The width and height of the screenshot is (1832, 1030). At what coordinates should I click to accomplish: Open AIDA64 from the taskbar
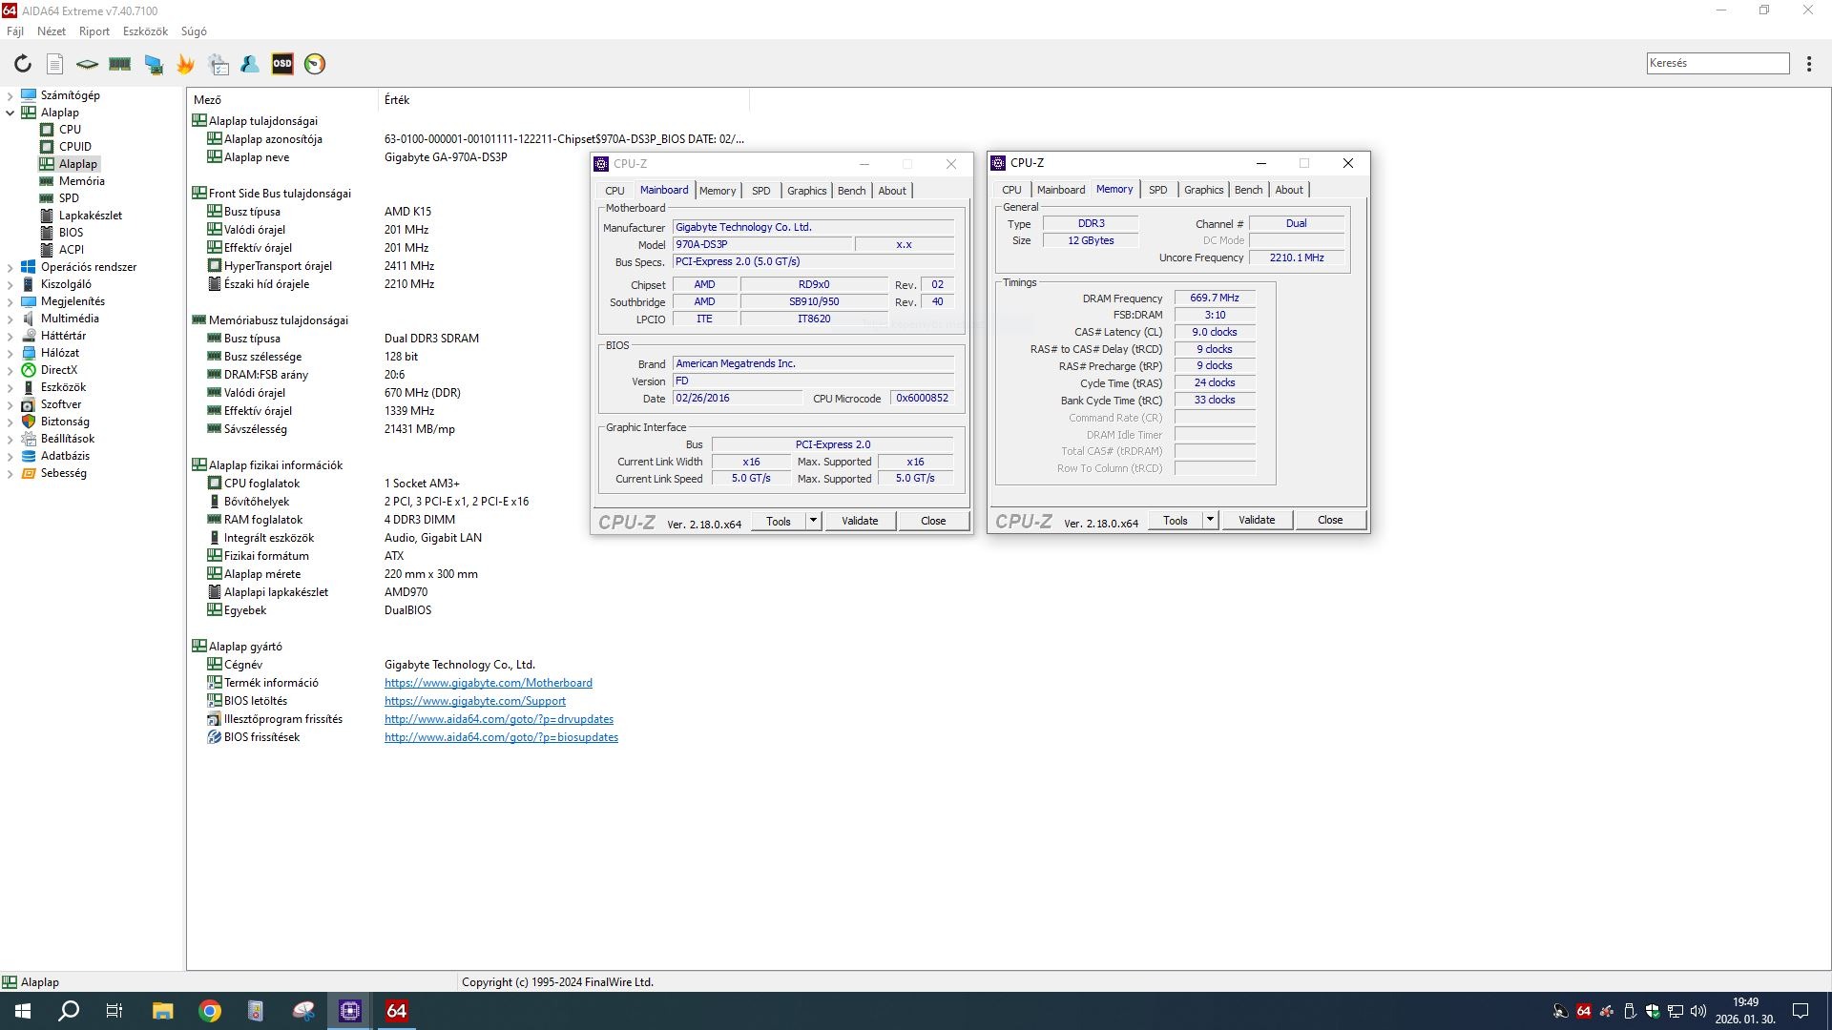click(396, 1011)
